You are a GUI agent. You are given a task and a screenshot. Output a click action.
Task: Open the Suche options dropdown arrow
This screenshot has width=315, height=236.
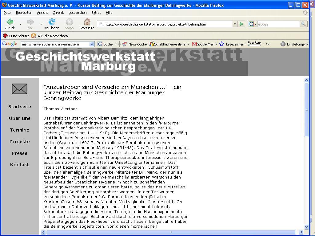coord(116,44)
